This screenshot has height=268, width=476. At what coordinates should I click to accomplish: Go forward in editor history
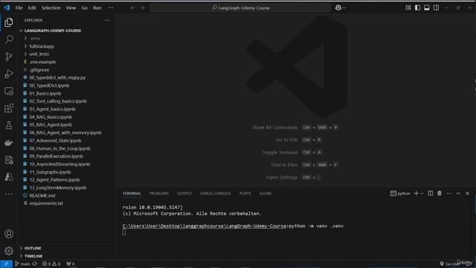(142, 8)
